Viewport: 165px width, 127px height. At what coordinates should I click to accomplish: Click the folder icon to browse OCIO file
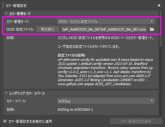pyautogui.click(x=152, y=29)
